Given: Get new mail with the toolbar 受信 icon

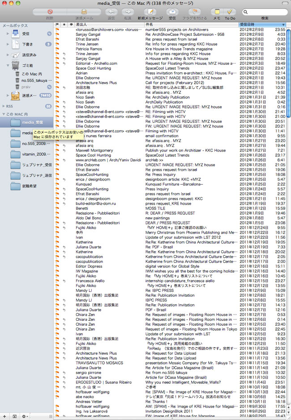Looking at the screenshot, I should [172, 12].
